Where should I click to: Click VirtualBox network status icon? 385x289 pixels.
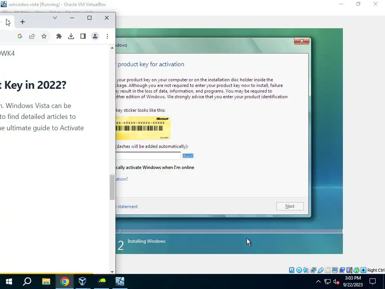313,270
